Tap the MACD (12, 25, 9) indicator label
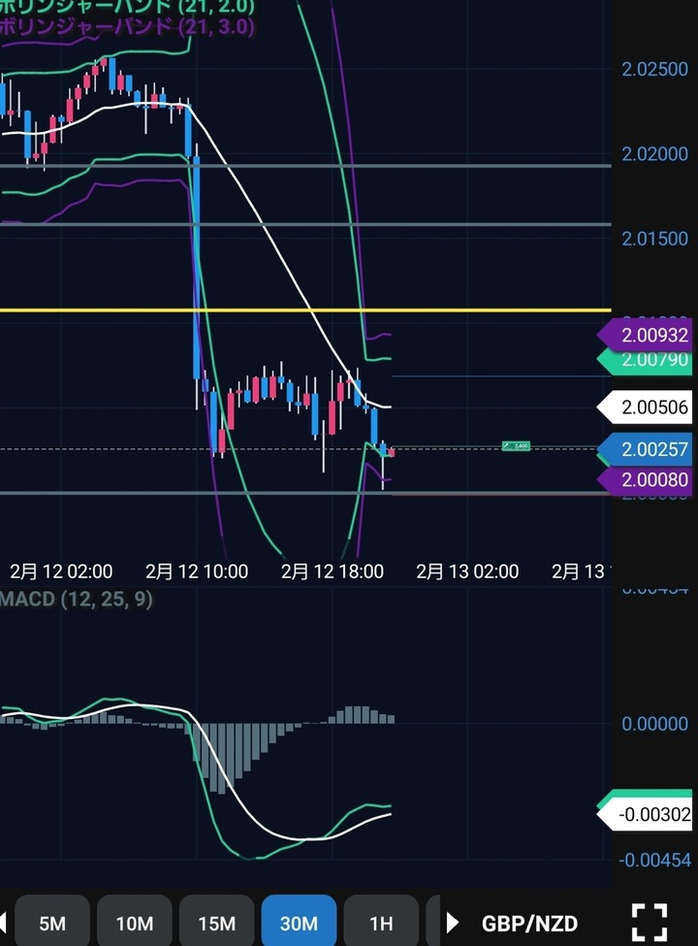698x946 pixels. (x=77, y=599)
